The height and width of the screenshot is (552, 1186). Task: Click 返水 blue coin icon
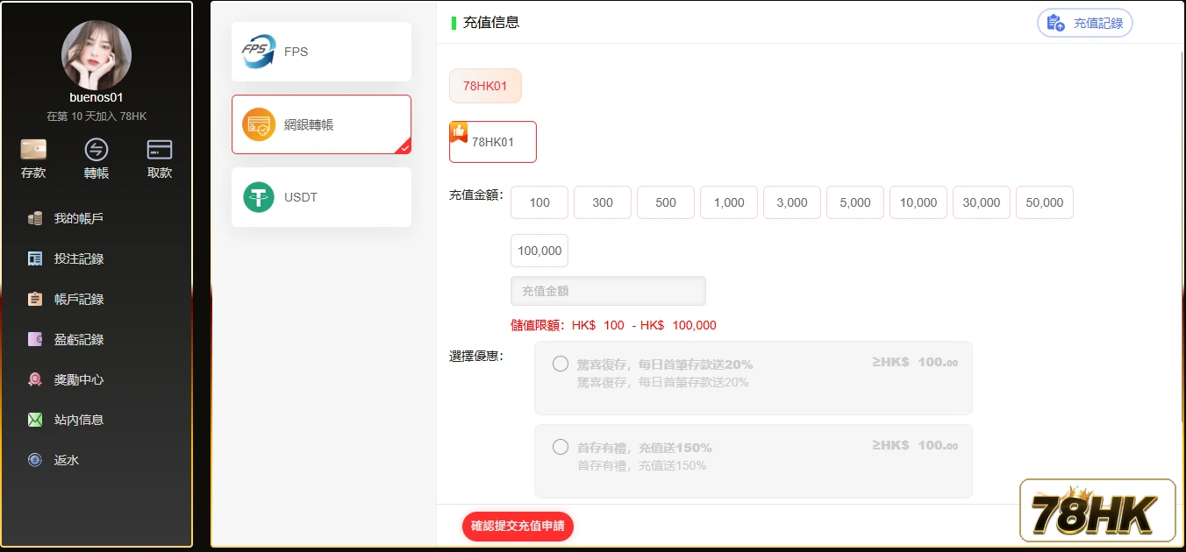[35, 460]
